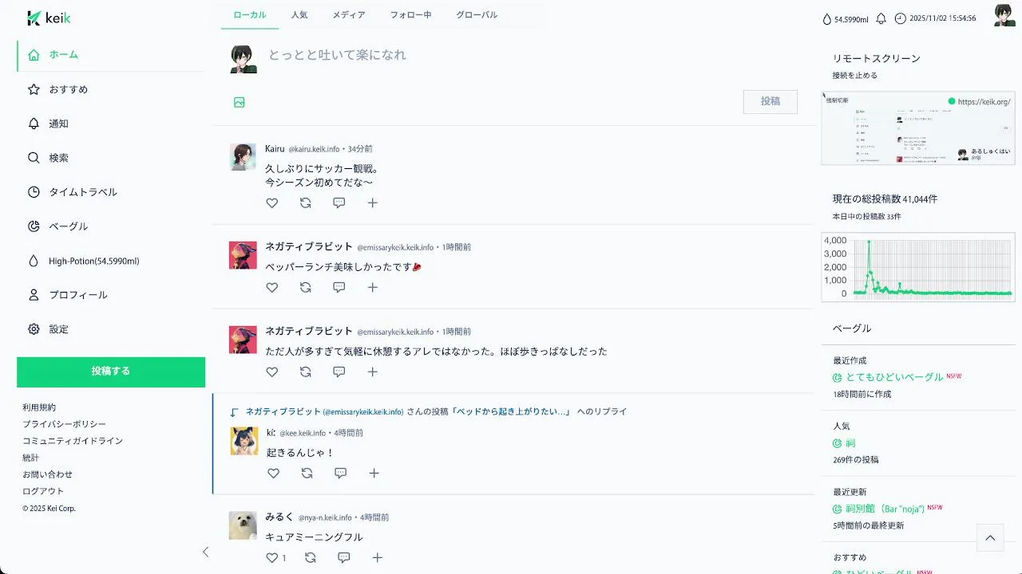Open the user avatar in the top-right corner
The width and height of the screenshot is (1022, 574).
click(x=1004, y=15)
